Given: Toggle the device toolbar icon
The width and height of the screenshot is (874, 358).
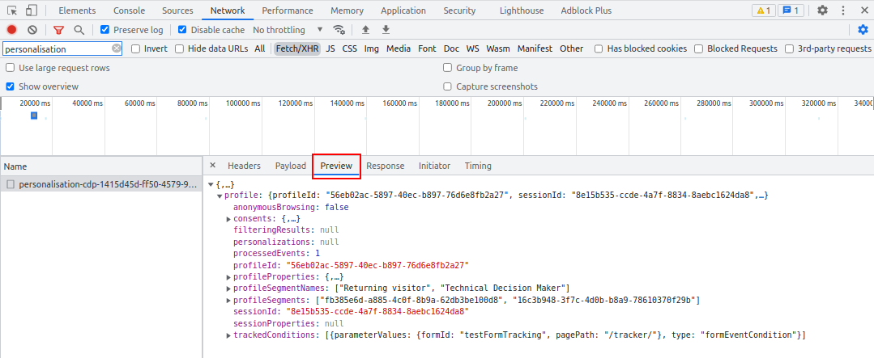Looking at the screenshot, I should (x=32, y=10).
